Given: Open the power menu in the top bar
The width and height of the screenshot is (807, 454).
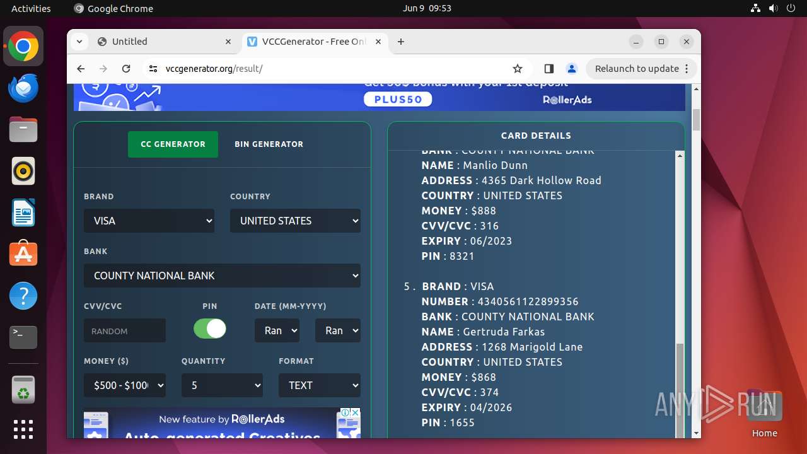Looking at the screenshot, I should 791,8.
